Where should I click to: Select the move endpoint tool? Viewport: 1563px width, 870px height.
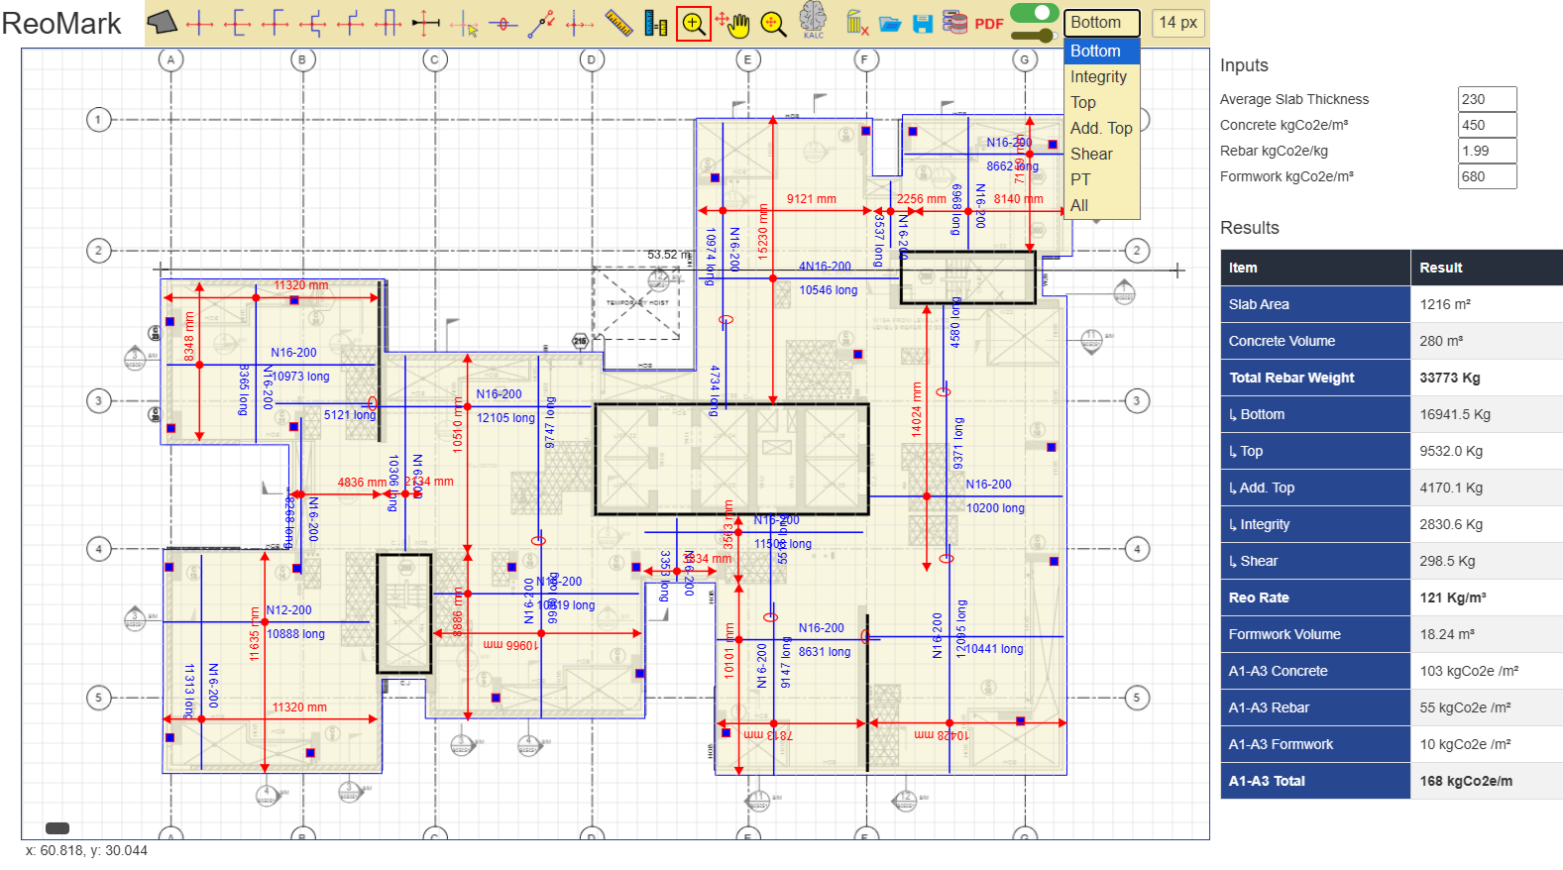click(541, 24)
